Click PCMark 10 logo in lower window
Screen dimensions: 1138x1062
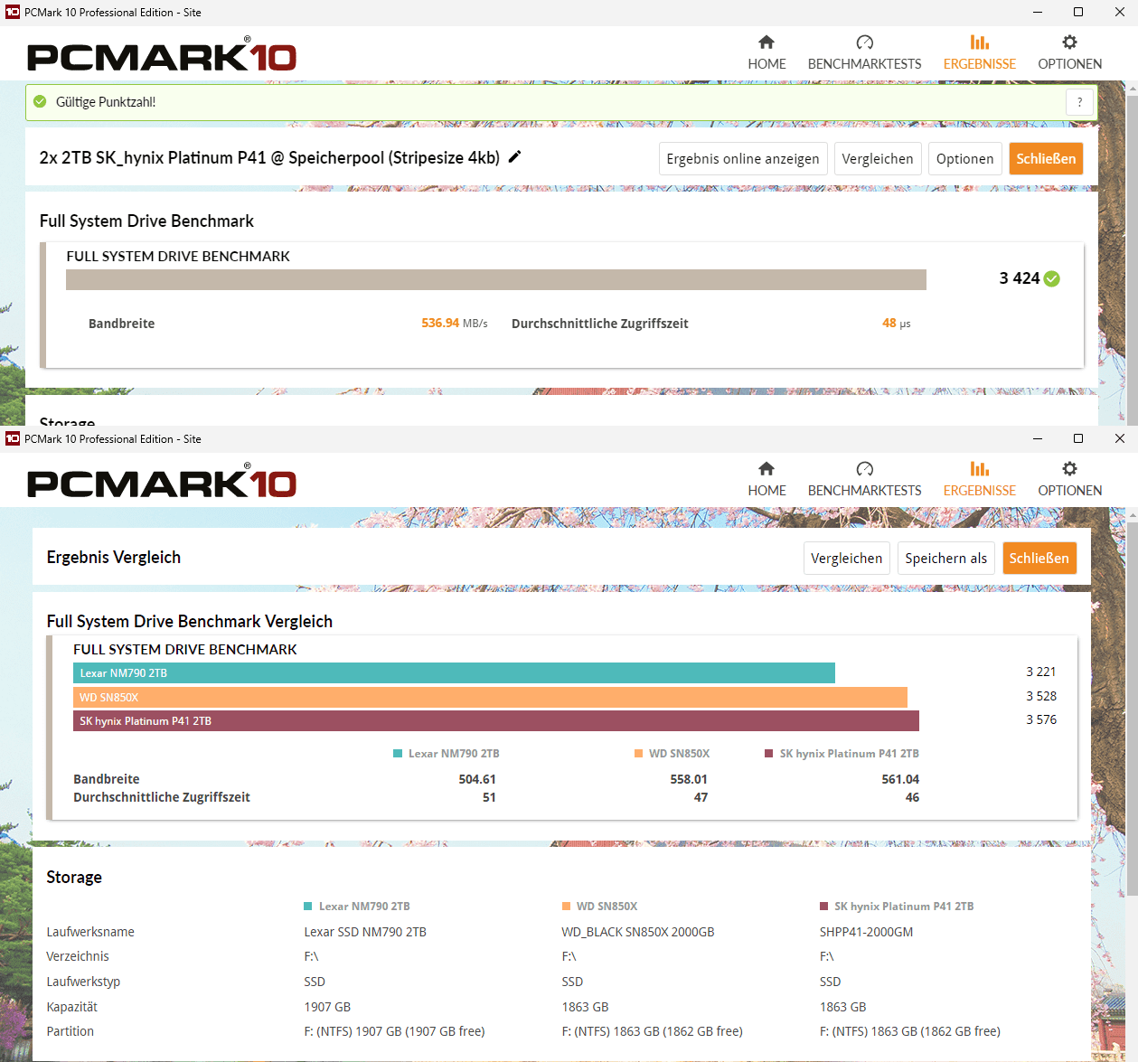coord(162,481)
